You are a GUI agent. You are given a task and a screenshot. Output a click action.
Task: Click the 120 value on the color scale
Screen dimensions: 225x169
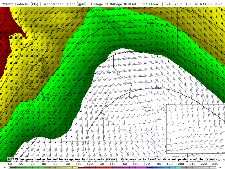tap(90, 164)
